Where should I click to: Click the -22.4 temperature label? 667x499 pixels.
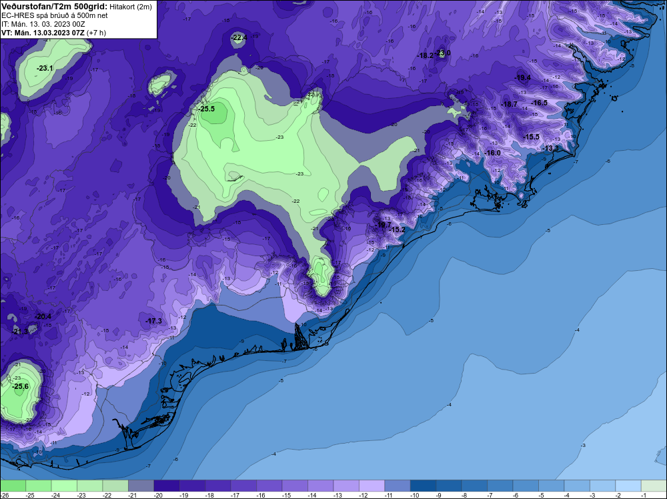click(x=239, y=38)
